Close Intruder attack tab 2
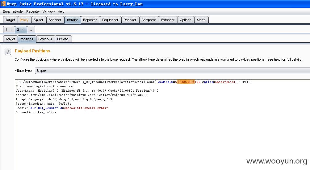Viewport: 310px width, 170px height. pyautogui.click(x=23, y=29)
